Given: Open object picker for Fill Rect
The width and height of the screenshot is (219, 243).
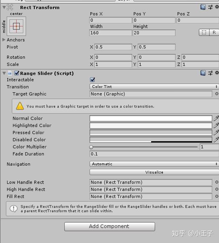Looking at the screenshot, I should coord(217,196).
